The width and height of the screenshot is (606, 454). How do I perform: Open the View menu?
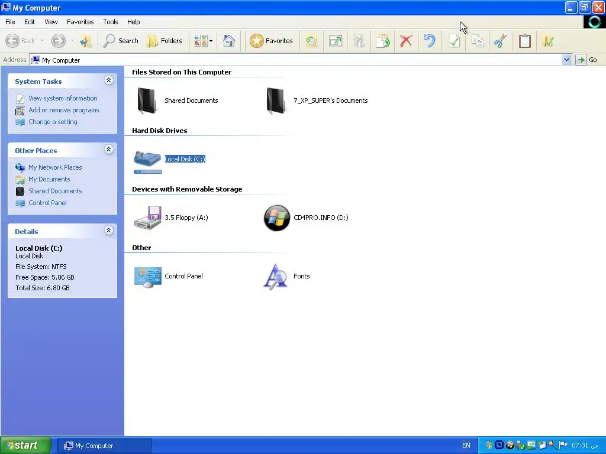tap(51, 22)
